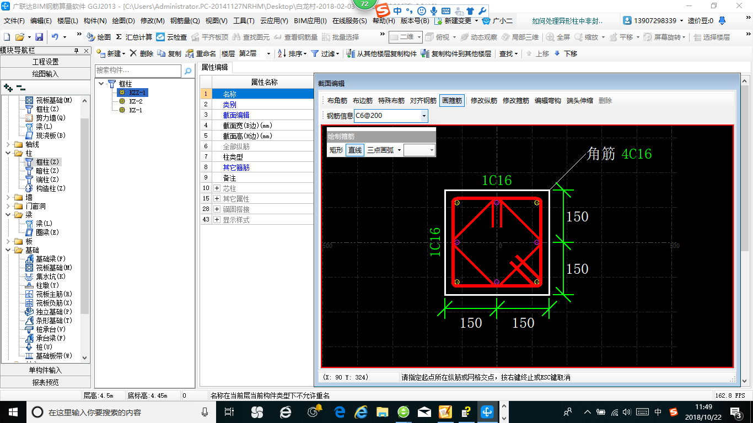The height and width of the screenshot is (423, 753).
Task: Open 过滤 filter options
Action: [326, 54]
